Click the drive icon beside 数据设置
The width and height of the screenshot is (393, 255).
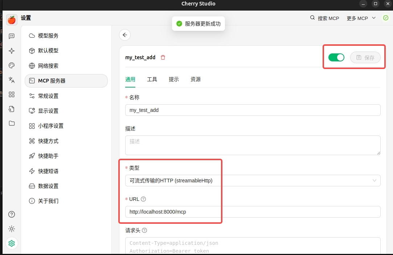32,186
